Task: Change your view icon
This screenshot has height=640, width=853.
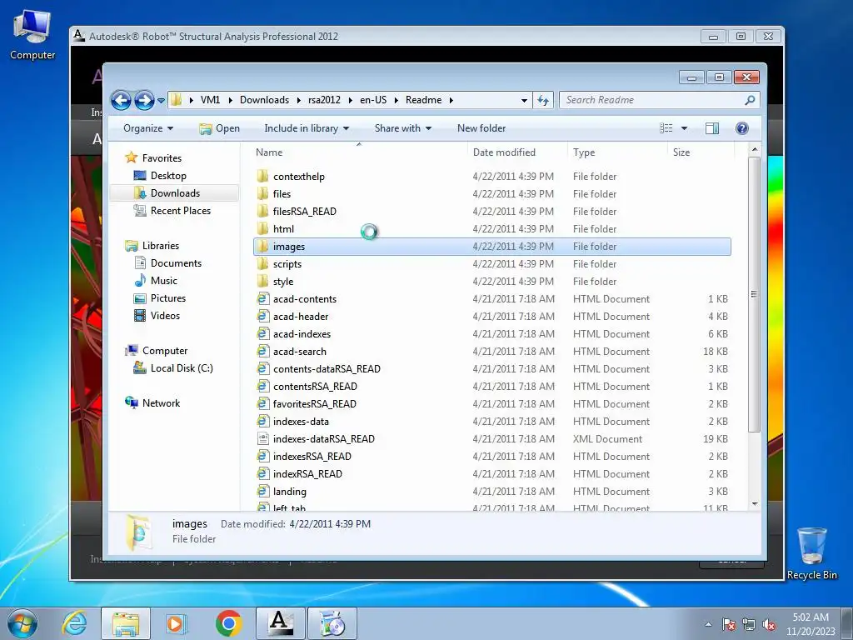Action: click(666, 128)
